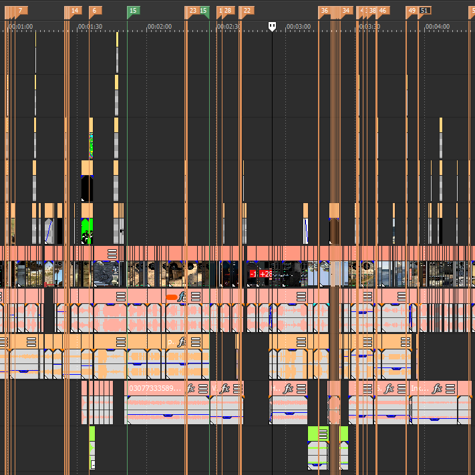Viewport: 475px width, 475px height.
Task: Open the orange "p." clip's hamburger menu
Action: pyautogui.click(x=195, y=342)
